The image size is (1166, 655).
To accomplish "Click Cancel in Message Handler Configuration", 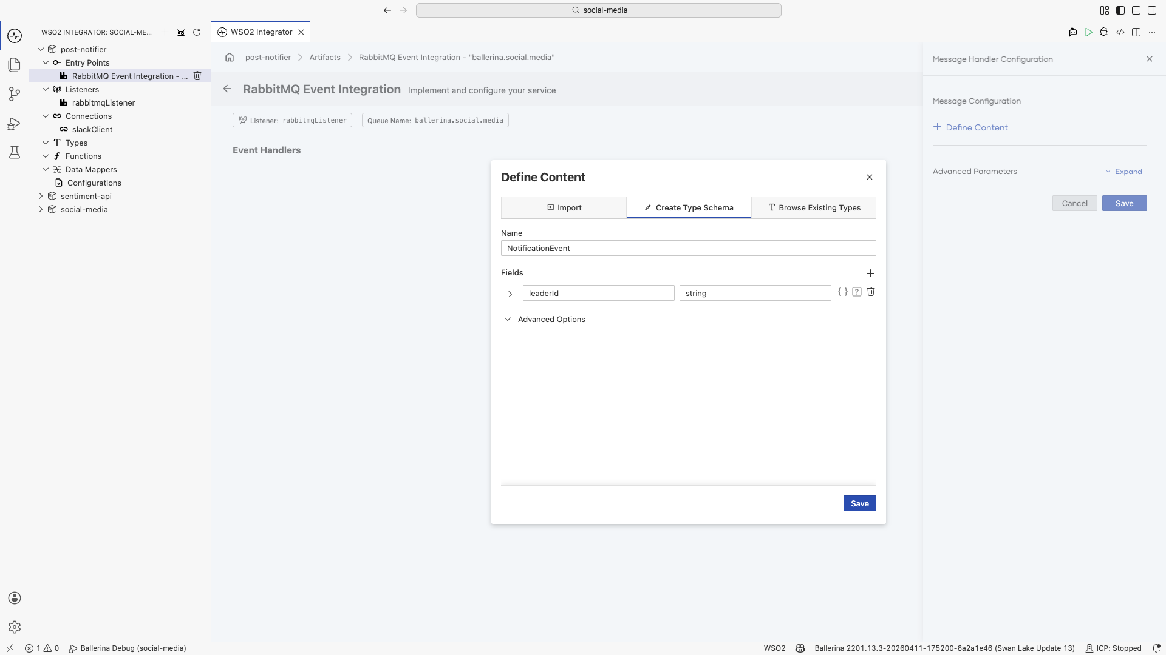I will [x=1074, y=203].
